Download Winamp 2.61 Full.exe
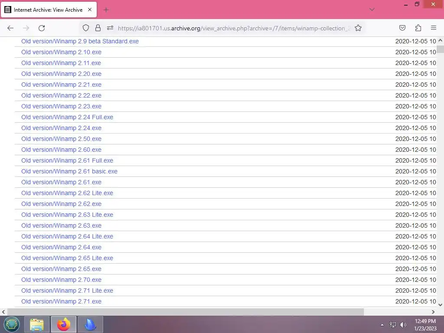This screenshot has height=333, width=444. click(67, 160)
